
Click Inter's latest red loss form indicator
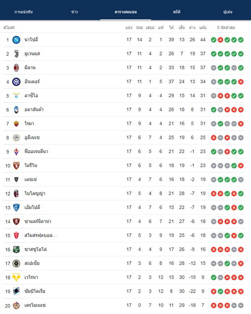coord(241,82)
